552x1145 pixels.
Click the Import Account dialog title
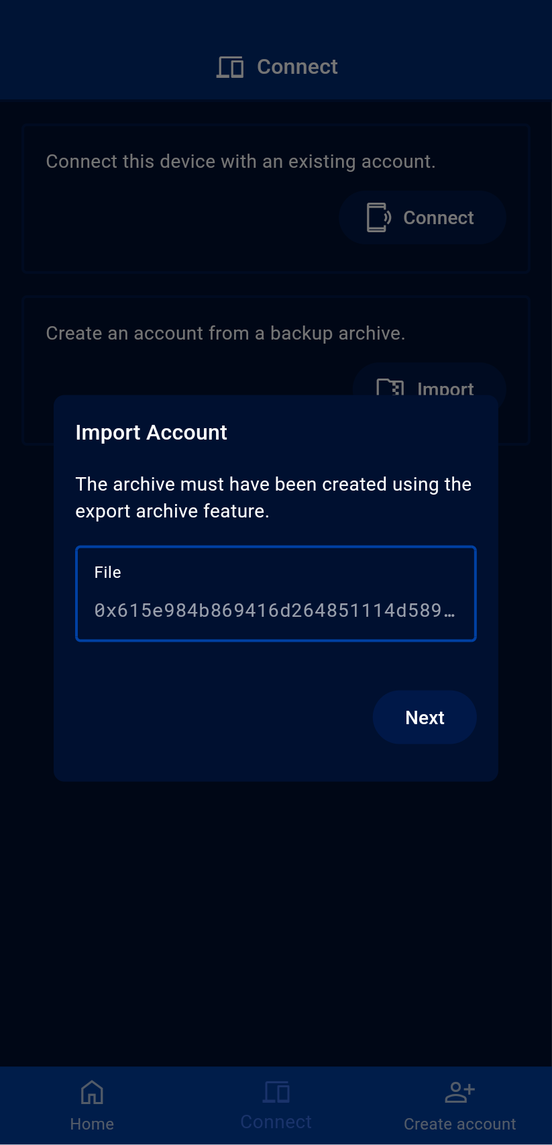click(151, 432)
